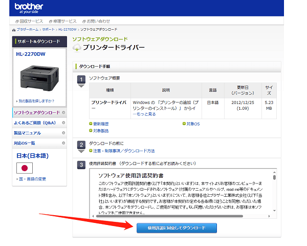Viewport: 307px width, 246px height.
Task: Click the 言語 column header
Action: pos(213,90)
